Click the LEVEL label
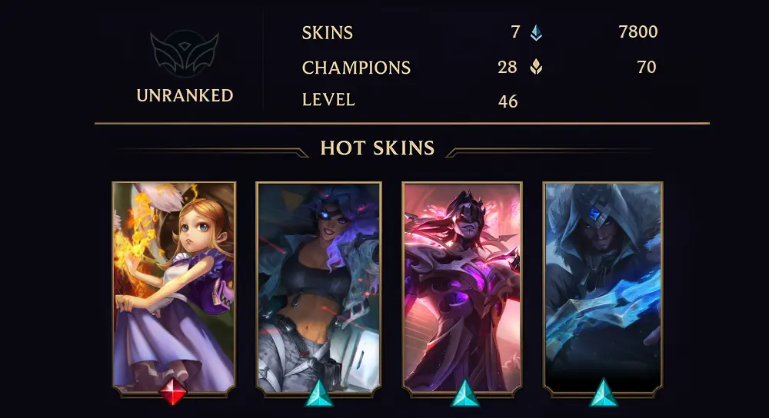769x418 pixels. click(x=328, y=100)
